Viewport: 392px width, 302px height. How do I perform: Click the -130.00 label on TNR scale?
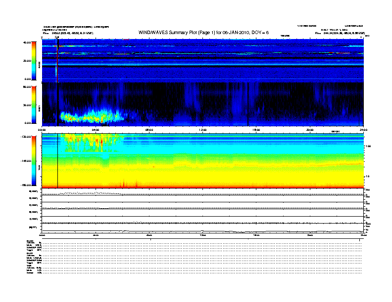[26, 137]
